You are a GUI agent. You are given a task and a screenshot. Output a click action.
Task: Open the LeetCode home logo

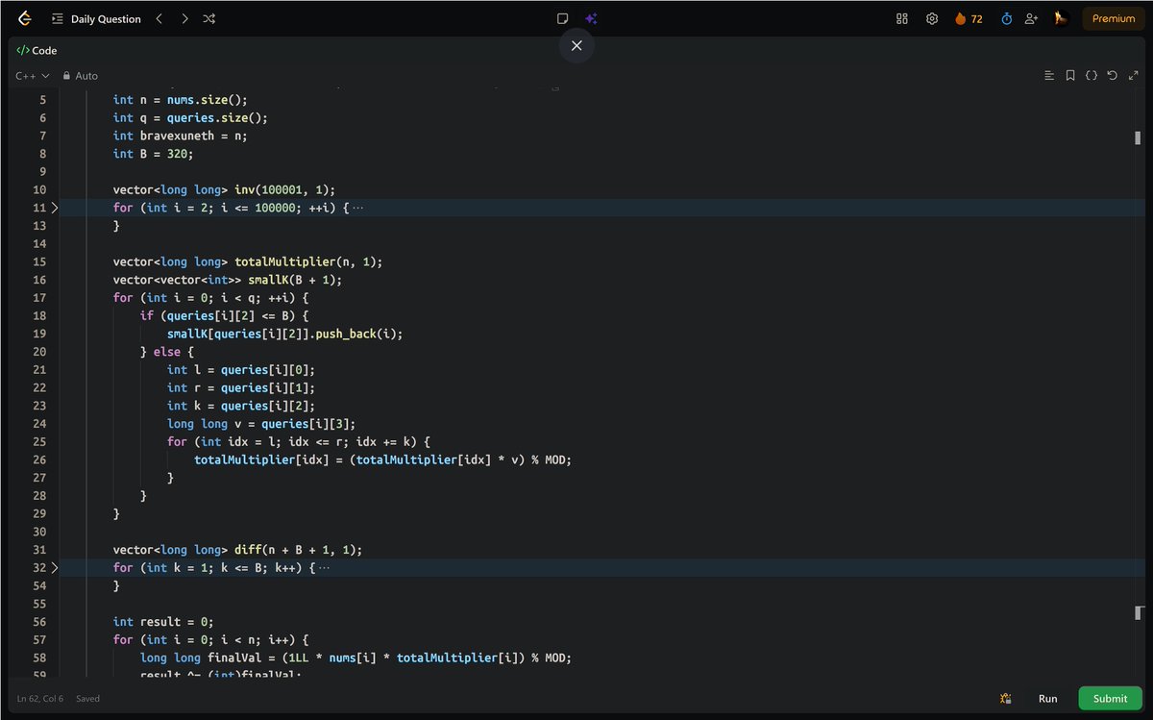pos(24,18)
